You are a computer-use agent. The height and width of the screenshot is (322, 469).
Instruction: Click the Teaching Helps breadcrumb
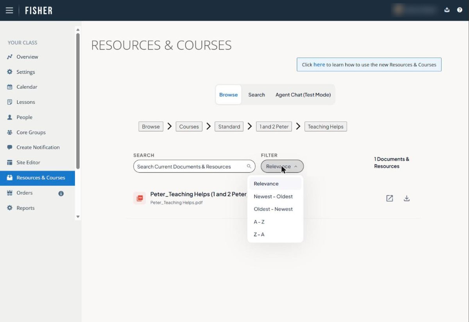tap(326, 126)
